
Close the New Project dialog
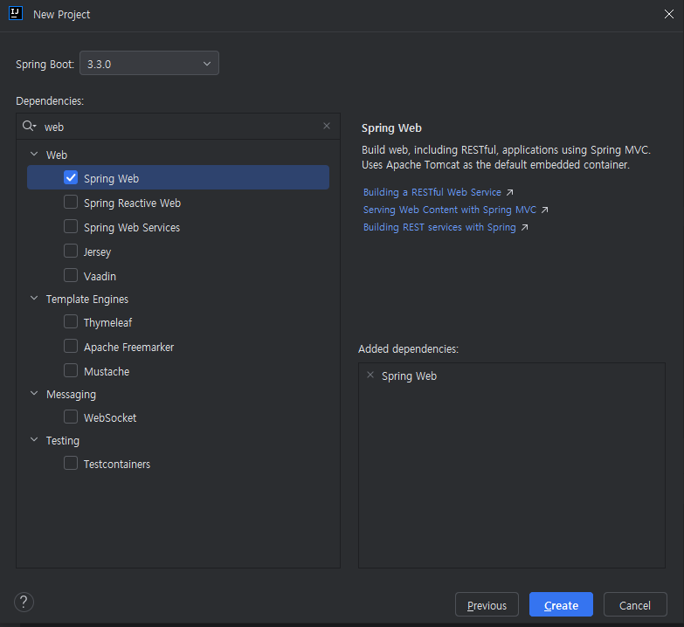[x=669, y=14]
